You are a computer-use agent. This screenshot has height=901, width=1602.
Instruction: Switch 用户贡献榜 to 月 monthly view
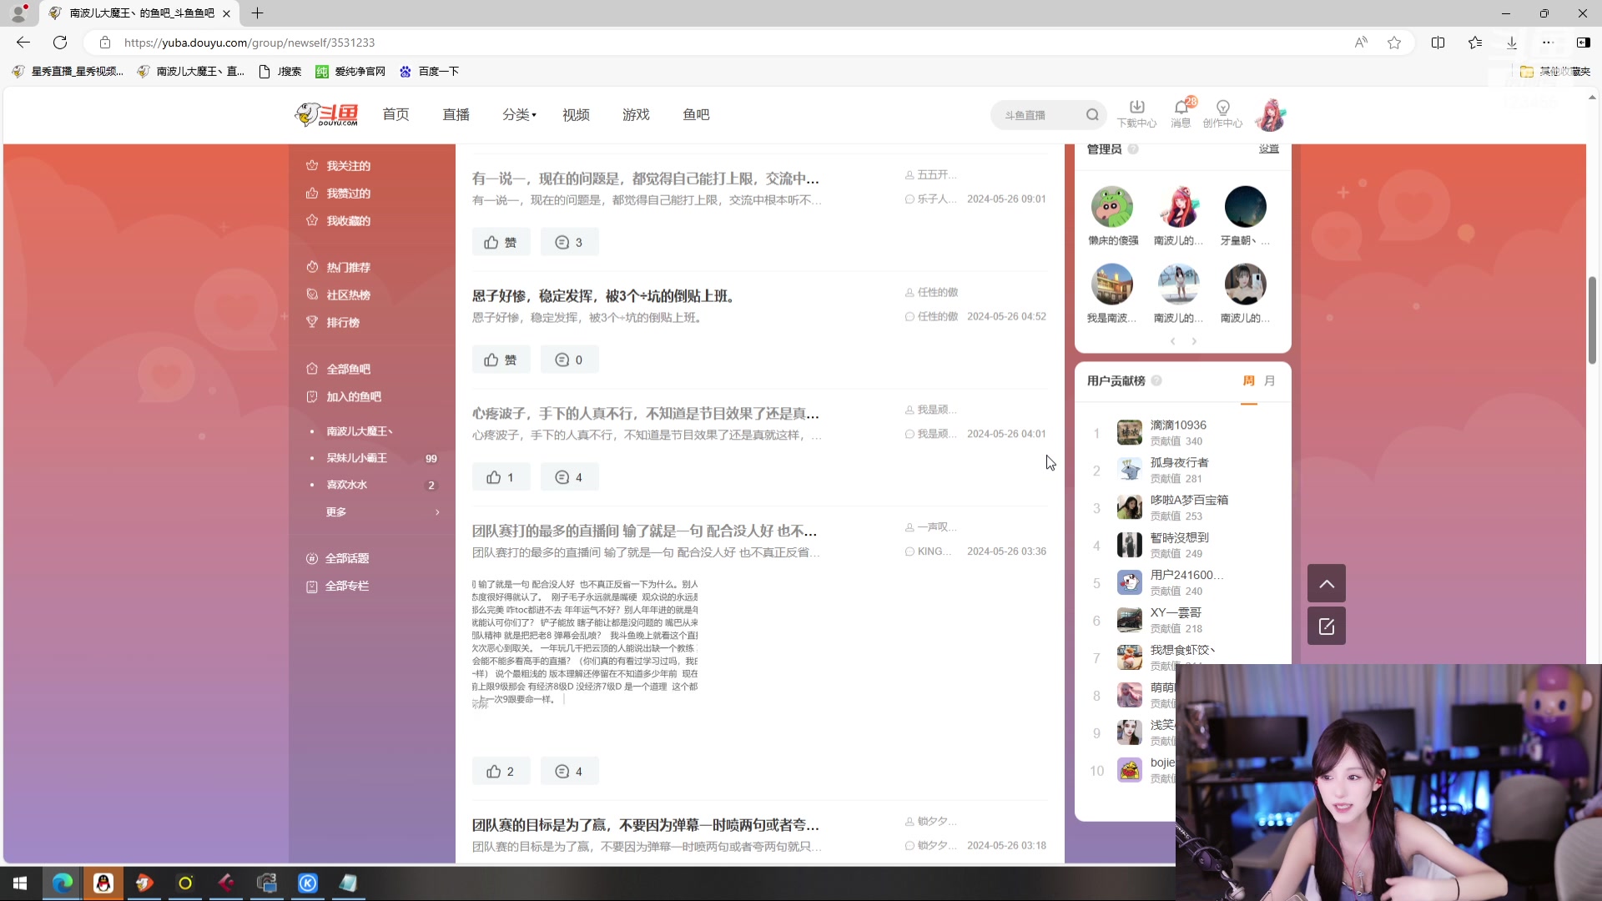[x=1269, y=380]
